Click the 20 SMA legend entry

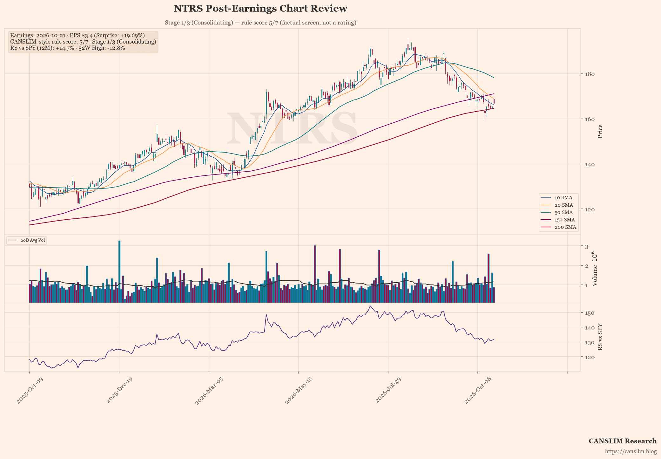559,205
